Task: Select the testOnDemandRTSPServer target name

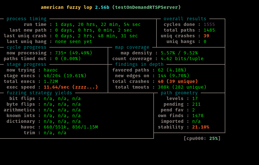Action: coord(146,7)
